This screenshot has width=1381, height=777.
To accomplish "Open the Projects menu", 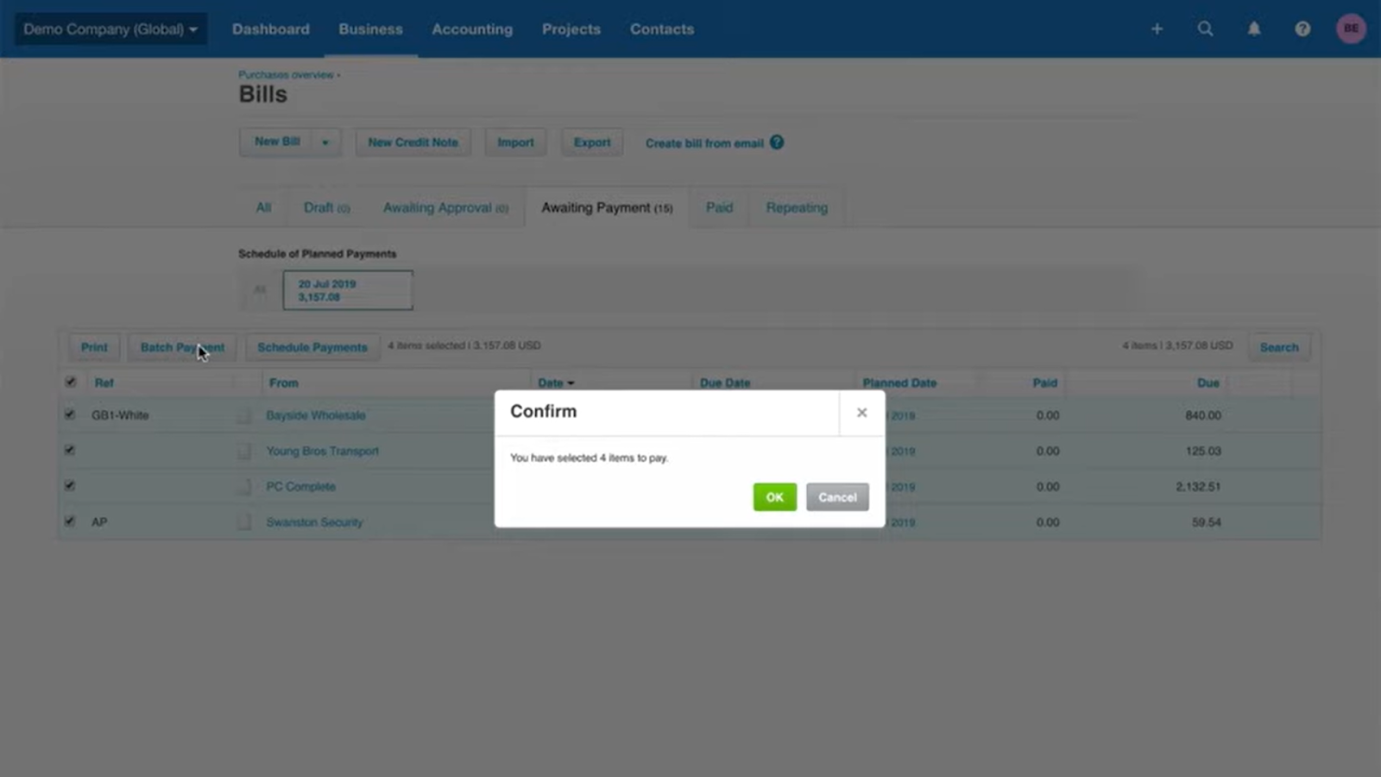I will tap(571, 28).
